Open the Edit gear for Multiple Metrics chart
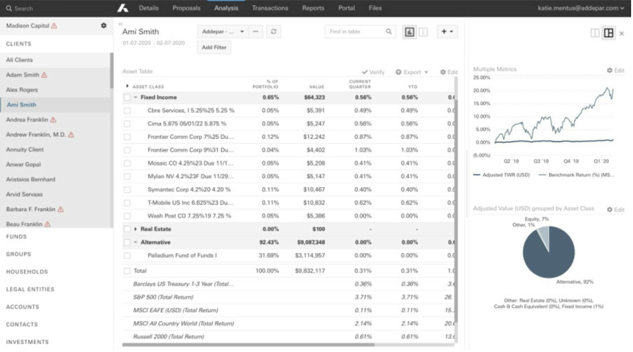Viewport: 633px width, 352px height. click(610, 70)
